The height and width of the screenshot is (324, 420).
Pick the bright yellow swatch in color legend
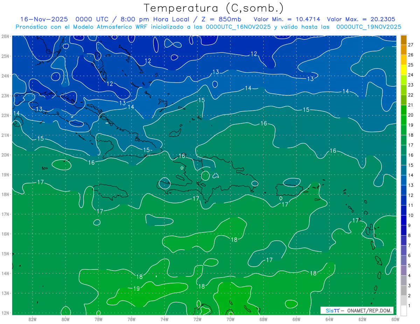click(x=404, y=70)
